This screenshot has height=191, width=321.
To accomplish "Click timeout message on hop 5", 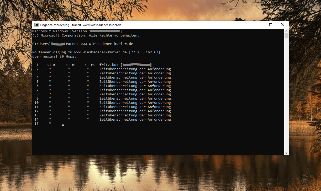I will (x=136, y=81).
